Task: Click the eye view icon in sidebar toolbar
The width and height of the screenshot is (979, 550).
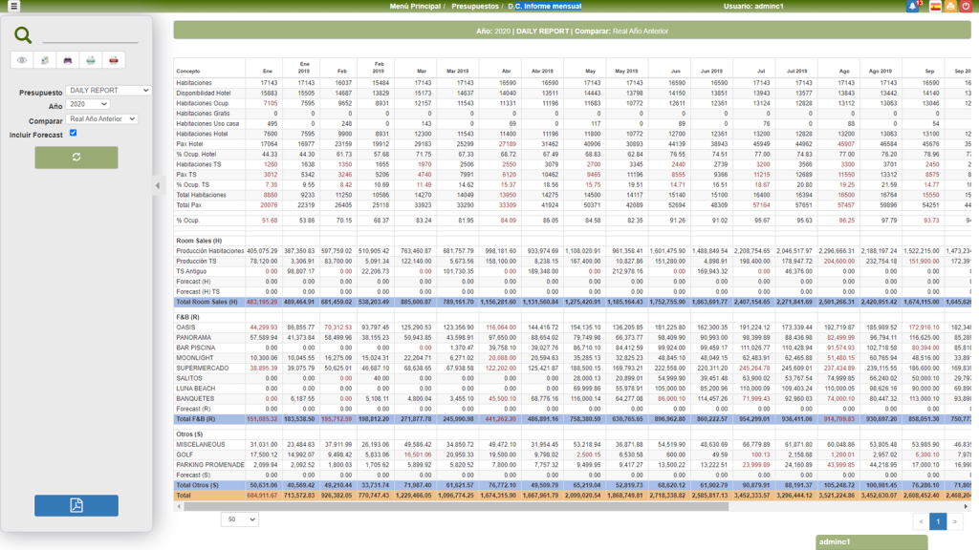Action: 22,60
